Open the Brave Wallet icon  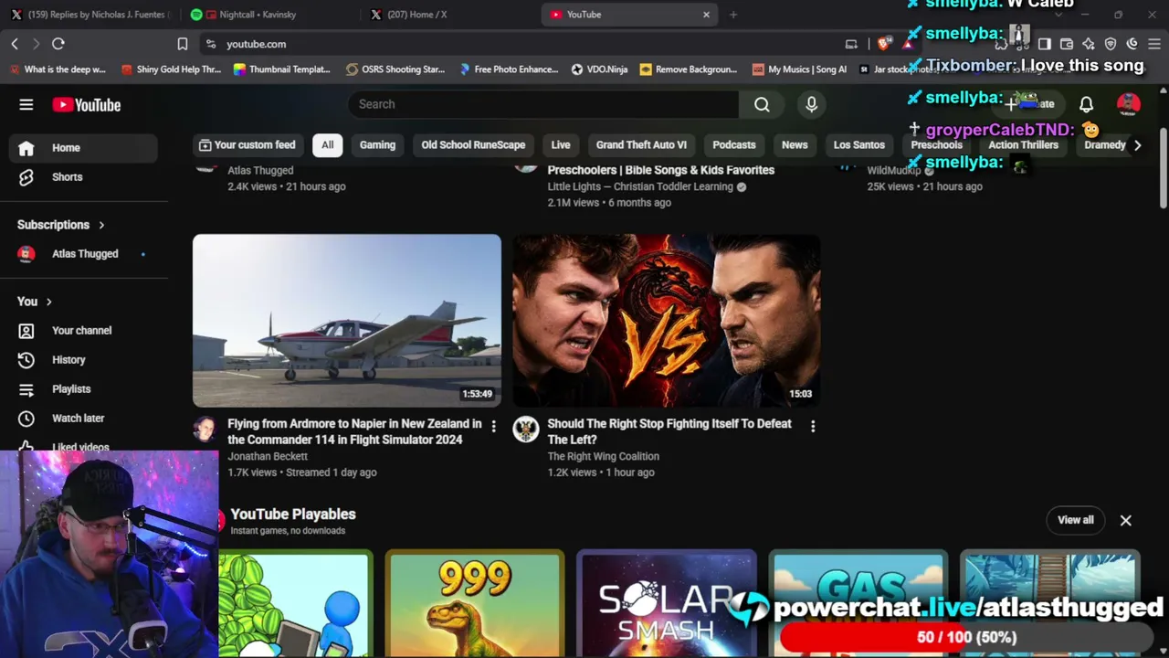pyautogui.click(x=1067, y=44)
